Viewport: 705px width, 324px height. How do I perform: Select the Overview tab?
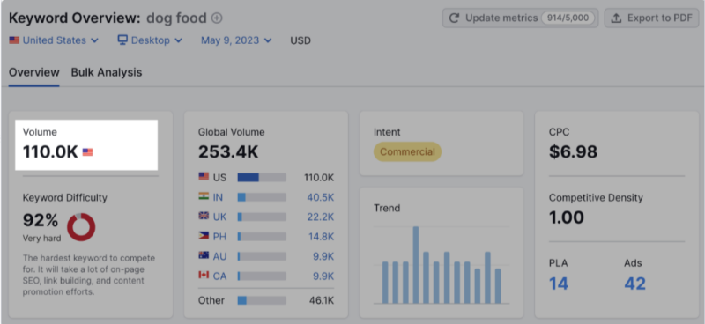click(34, 72)
